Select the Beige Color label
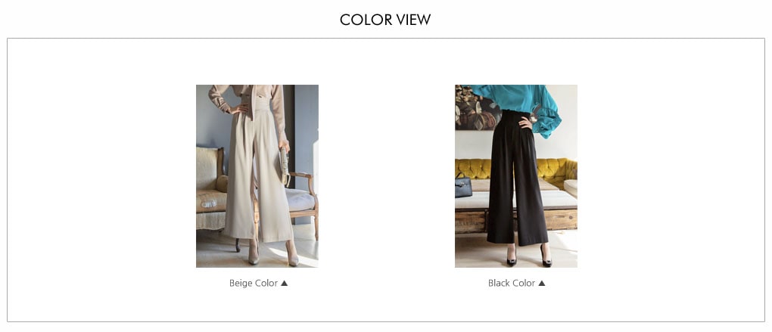Viewport: 772px width, 332px height. pyautogui.click(x=254, y=284)
